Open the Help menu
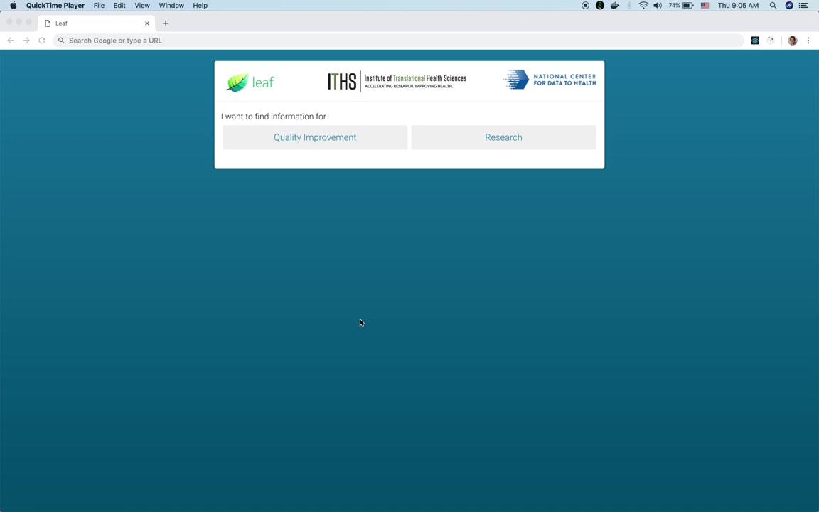Screen dimensions: 819x512 200,5
